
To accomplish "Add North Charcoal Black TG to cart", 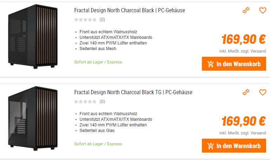I will coord(234,146).
